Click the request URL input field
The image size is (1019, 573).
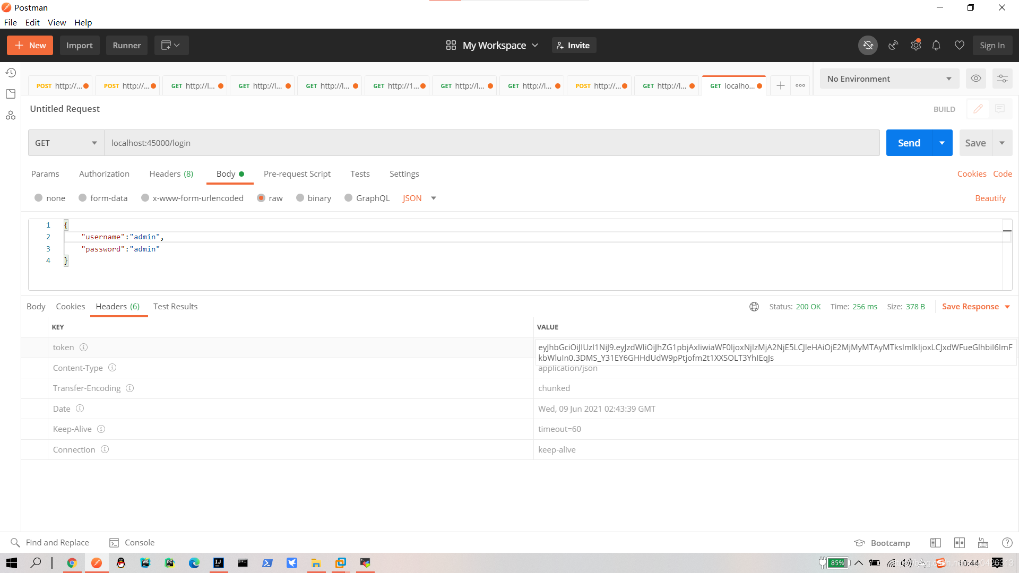click(x=491, y=143)
